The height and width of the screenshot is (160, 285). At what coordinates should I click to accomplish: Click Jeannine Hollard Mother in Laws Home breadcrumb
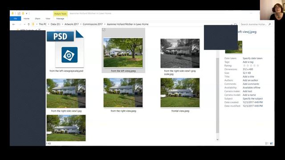coord(128,24)
